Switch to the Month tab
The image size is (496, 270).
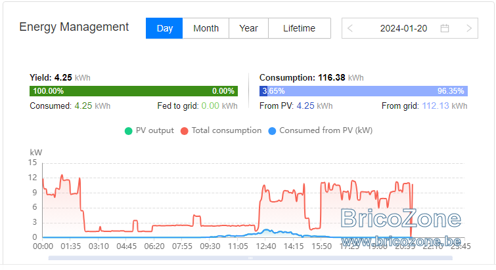pyautogui.click(x=206, y=28)
